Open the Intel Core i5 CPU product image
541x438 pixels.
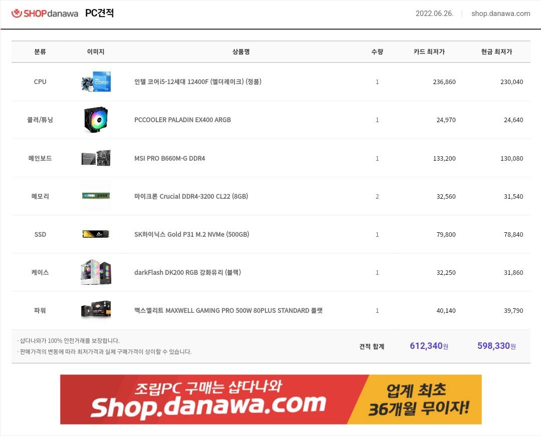click(96, 82)
